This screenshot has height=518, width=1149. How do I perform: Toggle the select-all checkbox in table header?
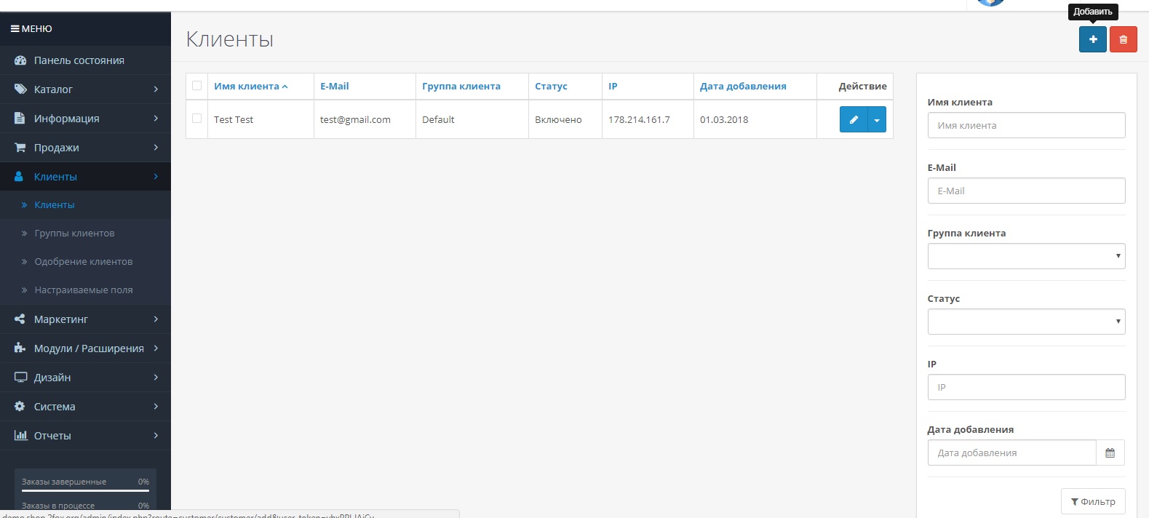click(x=196, y=86)
